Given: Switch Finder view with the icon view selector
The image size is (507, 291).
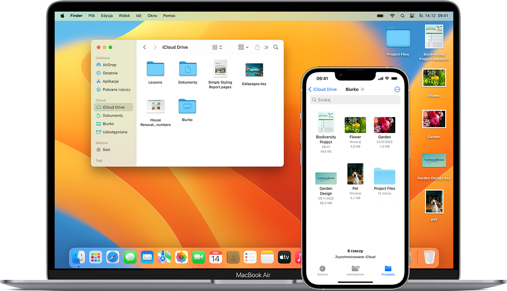Looking at the screenshot, I should (x=217, y=47).
